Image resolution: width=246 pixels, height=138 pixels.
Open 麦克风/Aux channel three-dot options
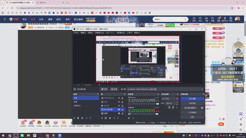click(129, 101)
